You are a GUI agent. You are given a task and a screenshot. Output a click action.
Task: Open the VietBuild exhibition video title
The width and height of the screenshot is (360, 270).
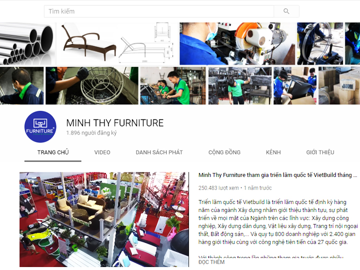[x=278, y=175]
